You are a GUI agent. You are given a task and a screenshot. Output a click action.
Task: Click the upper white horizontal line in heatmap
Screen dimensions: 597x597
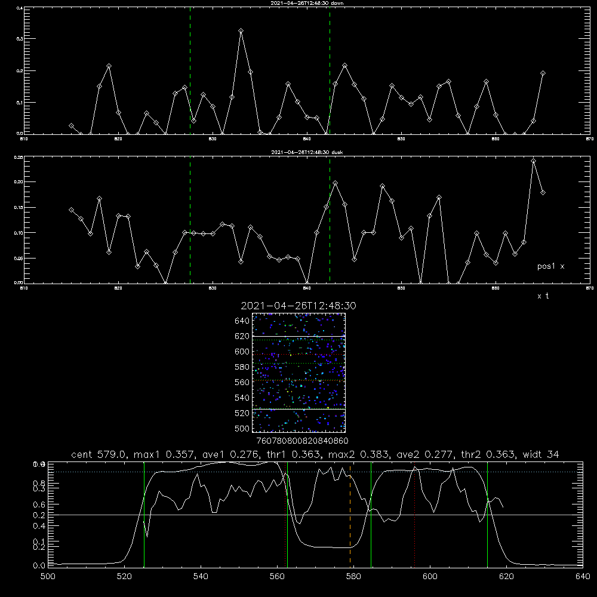tap(299, 336)
